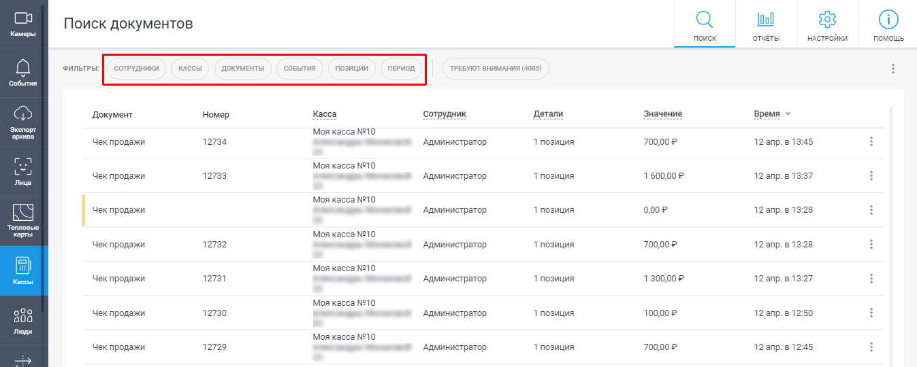Open the Помощь info tab

click(x=888, y=24)
